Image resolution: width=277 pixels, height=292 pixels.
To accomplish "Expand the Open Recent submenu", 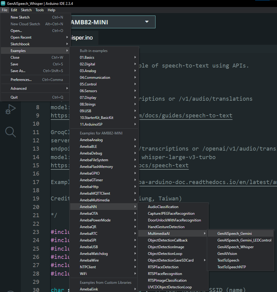I will click(x=35, y=37).
